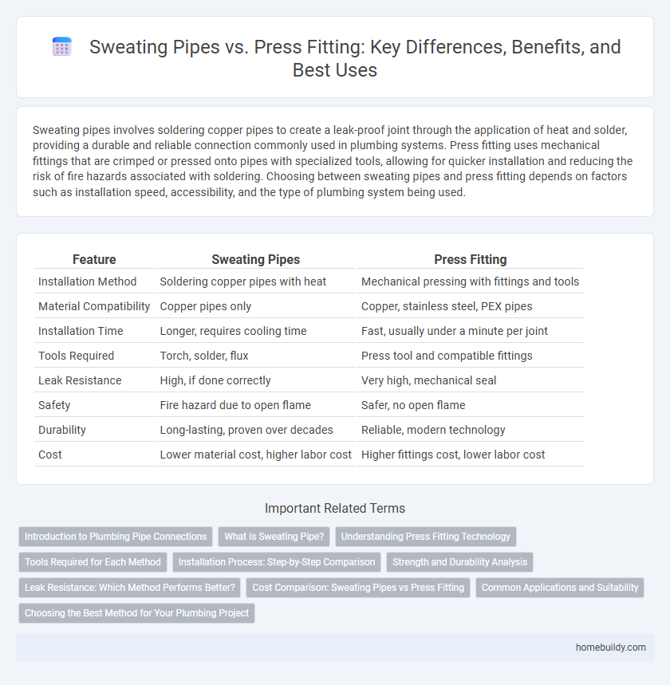Click "Tools Required for Each Method"
670x685 pixels.
(93, 562)
